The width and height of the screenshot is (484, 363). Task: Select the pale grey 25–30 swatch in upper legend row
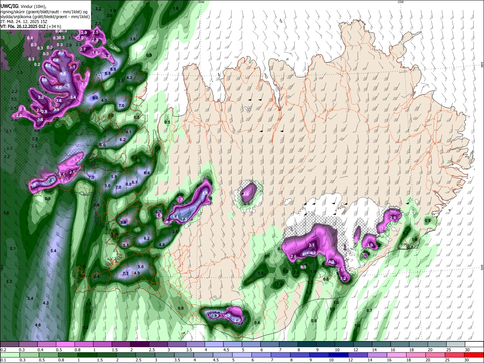tap(456, 344)
